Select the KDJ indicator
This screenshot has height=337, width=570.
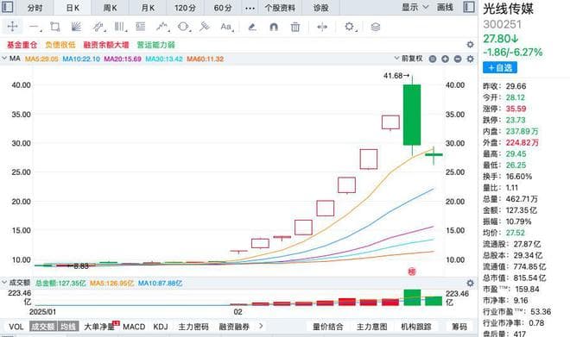pos(161,327)
